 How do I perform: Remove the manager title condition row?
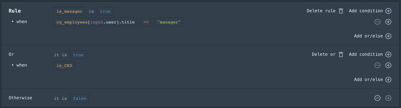pos(377,22)
